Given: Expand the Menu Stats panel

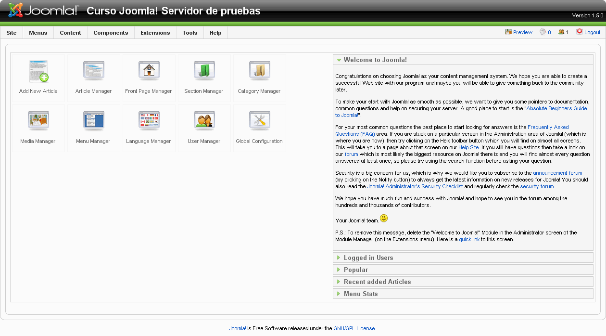Looking at the screenshot, I should (x=360, y=294).
